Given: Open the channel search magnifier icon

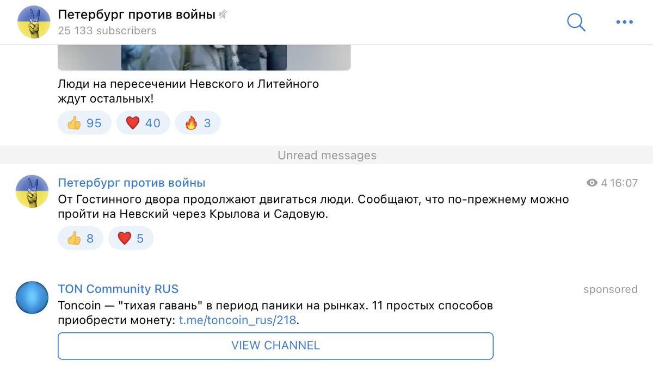Looking at the screenshot, I should tap(576, 22).
